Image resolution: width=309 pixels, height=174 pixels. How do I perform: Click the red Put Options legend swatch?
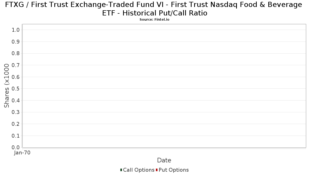point(157,170)
